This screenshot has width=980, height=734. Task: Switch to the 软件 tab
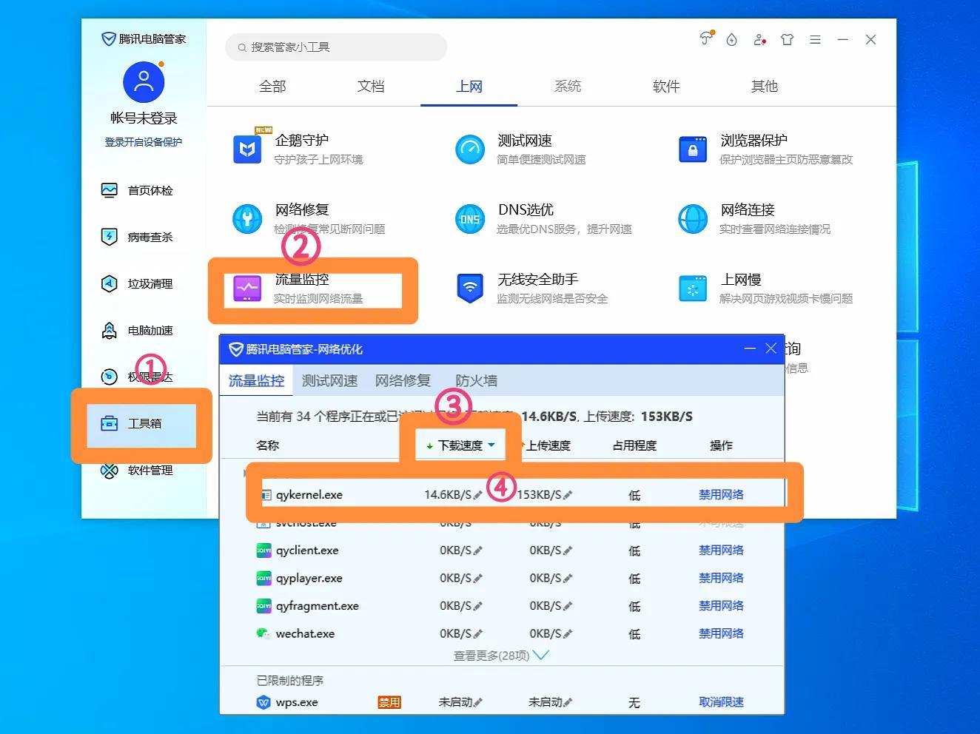pos(666,87)
